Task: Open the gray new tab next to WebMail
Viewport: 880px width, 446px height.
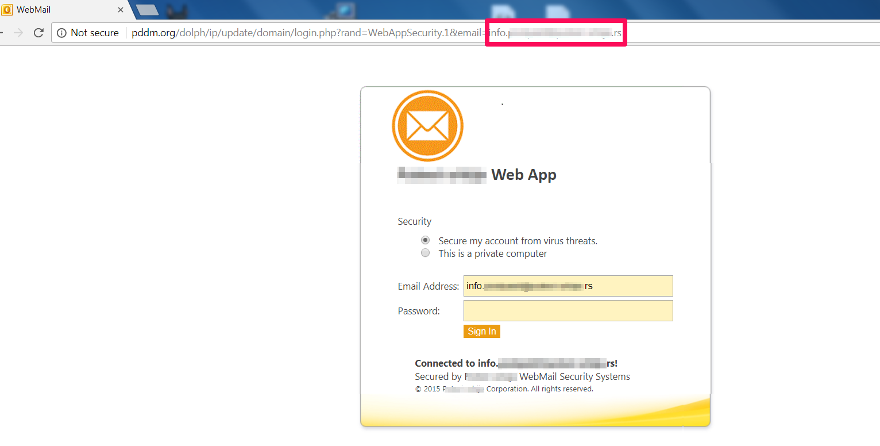Action: coord(148,9)
